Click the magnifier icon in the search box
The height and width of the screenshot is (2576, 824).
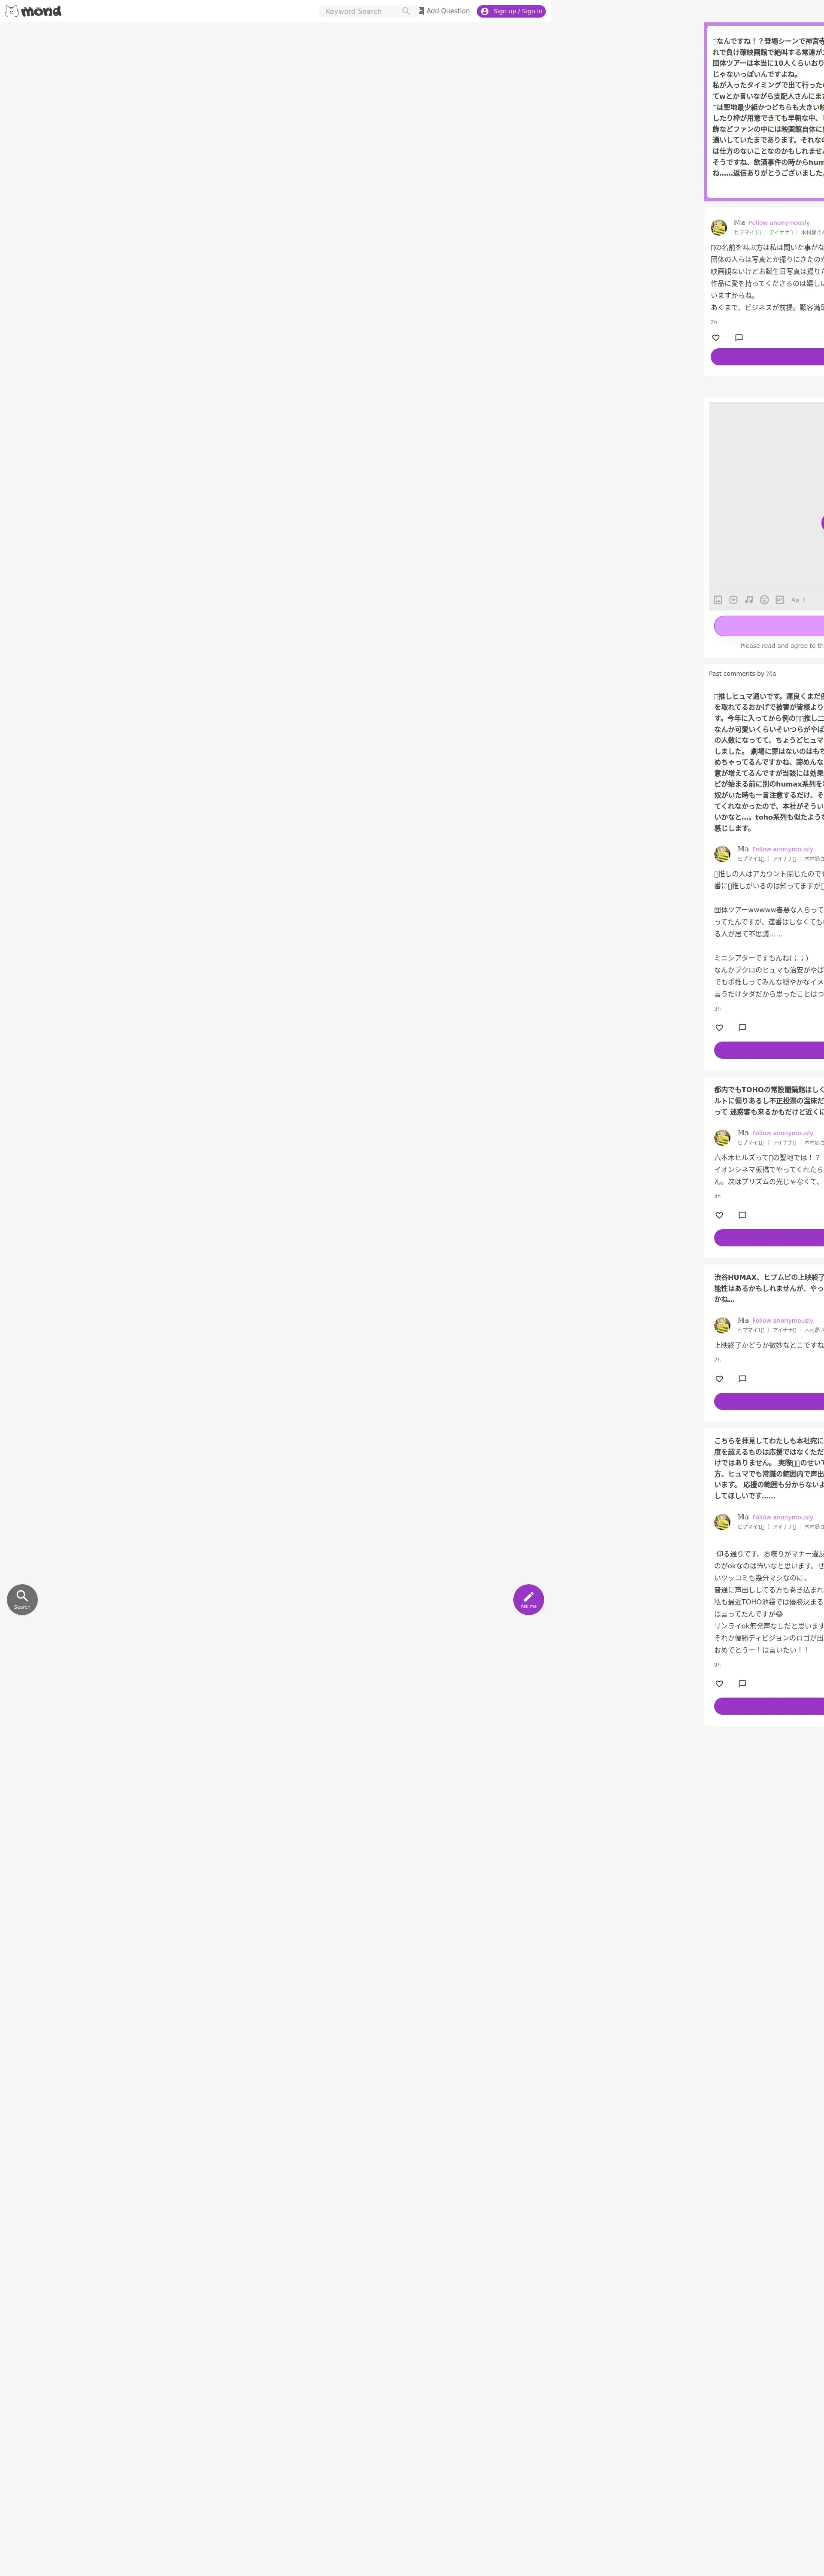point(406,11)
